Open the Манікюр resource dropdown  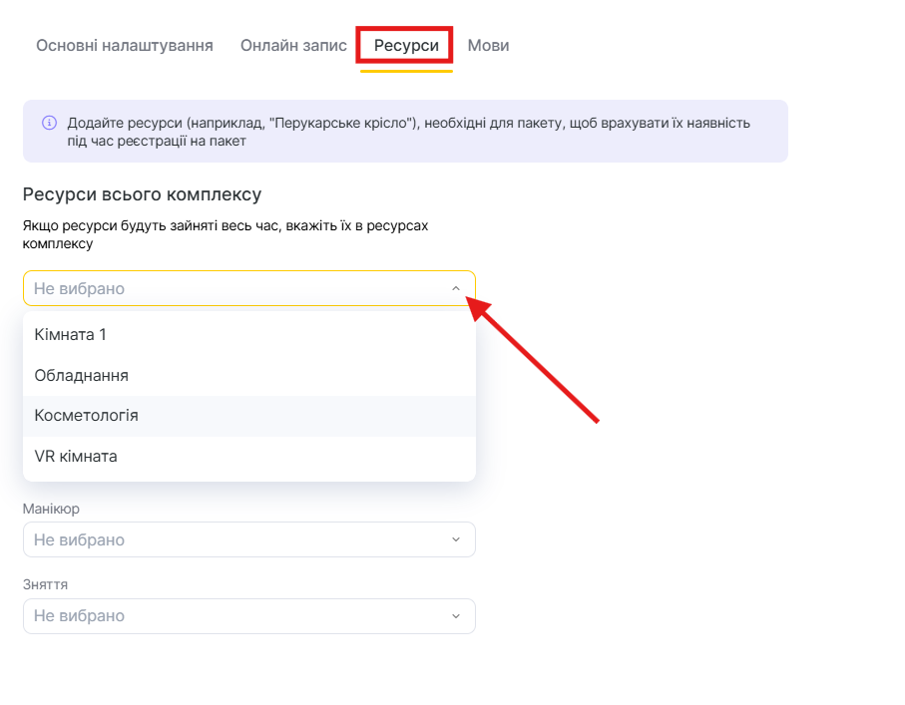229,539
